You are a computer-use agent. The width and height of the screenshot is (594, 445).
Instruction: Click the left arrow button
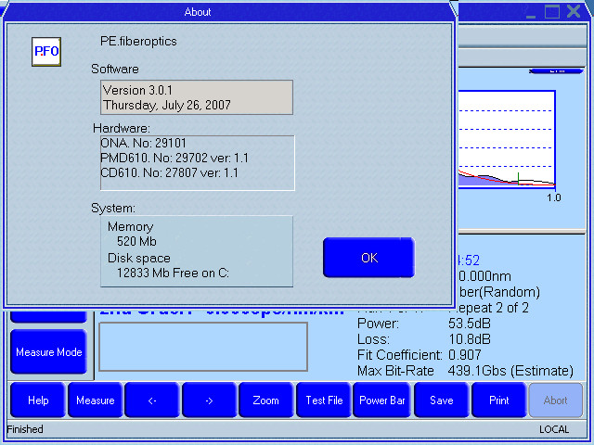(x=152, y=400)
